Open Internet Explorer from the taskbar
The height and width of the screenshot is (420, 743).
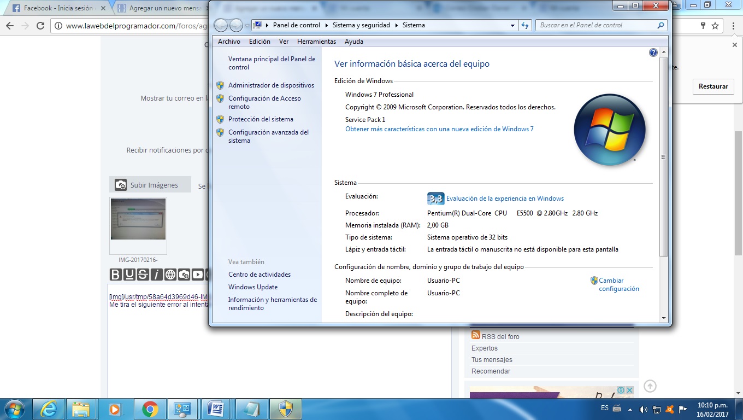pyautogui.click(x=49, y=409)
